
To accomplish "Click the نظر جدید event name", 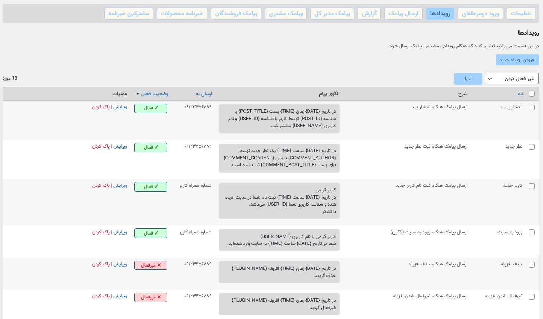I will point(514,146).
